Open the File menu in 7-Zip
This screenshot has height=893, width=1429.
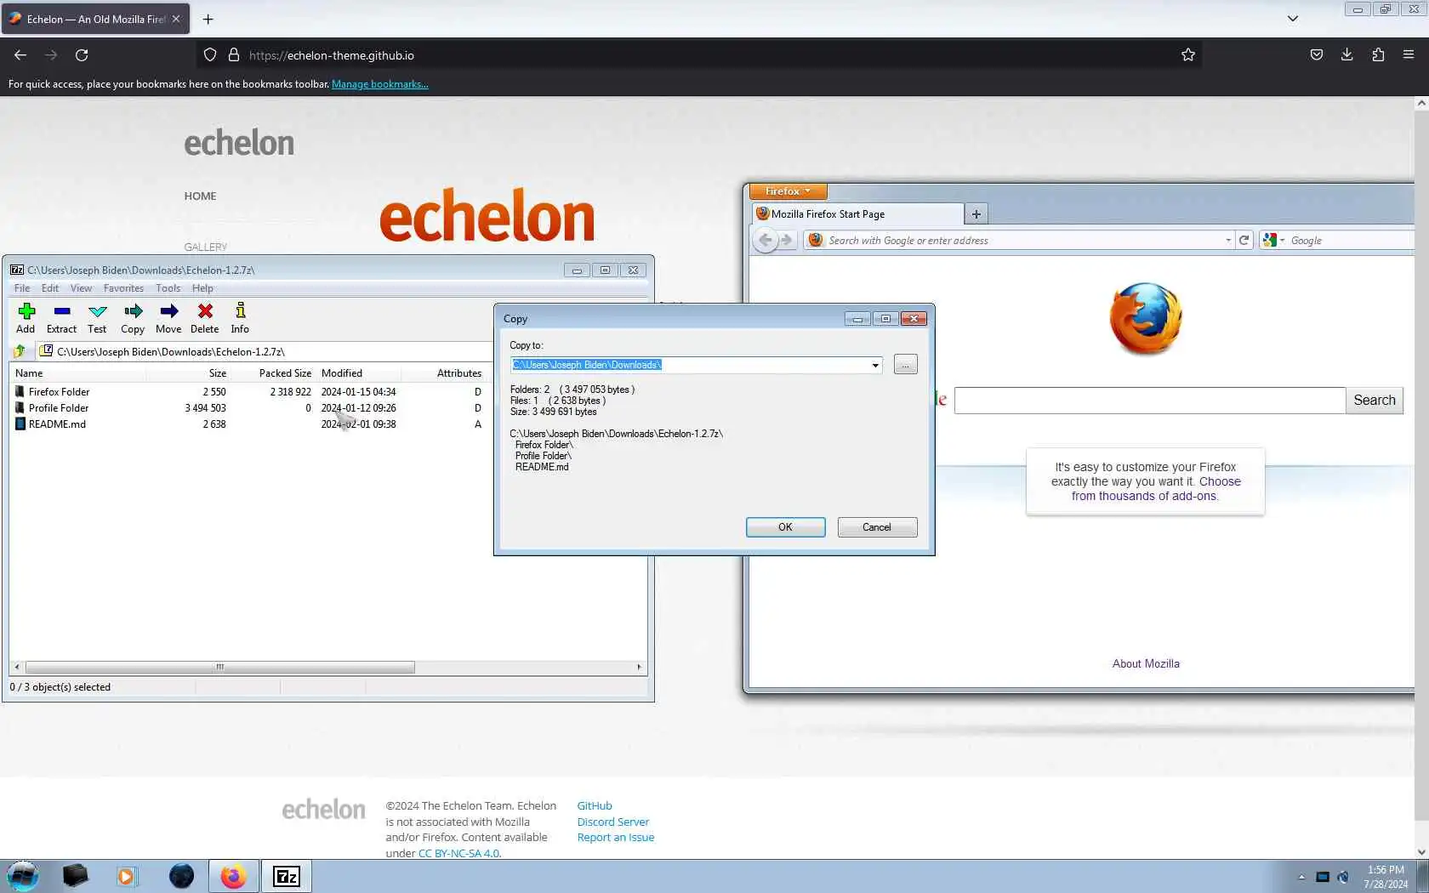click(x=22, y=288)
